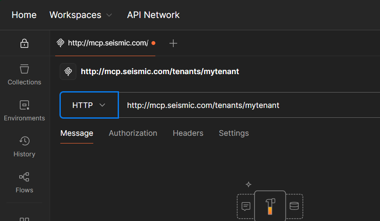
Task: Click the partially visible grid icon below Flows
Action: [24, 219]
